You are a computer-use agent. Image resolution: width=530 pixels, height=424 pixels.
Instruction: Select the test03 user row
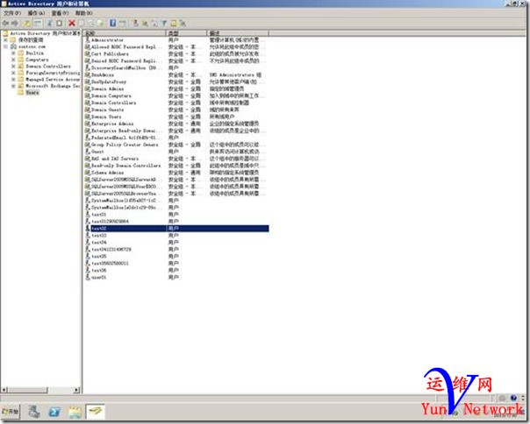pyautogui.click(x=176, y=236)
